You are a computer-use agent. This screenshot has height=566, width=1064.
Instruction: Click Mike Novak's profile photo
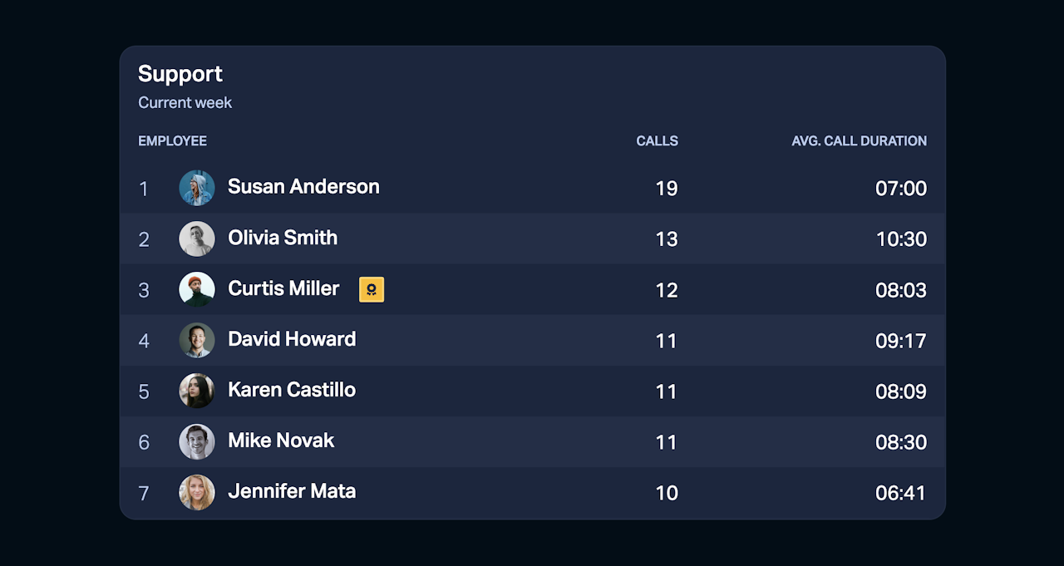click(x=197, y=441)
